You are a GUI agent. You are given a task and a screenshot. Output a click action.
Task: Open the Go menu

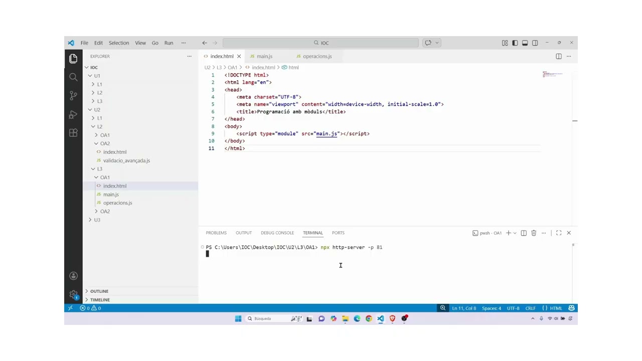[155, 43]
